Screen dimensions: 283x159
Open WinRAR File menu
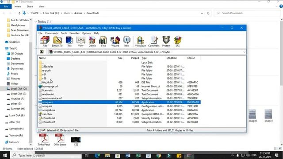(x=40, y=33)
